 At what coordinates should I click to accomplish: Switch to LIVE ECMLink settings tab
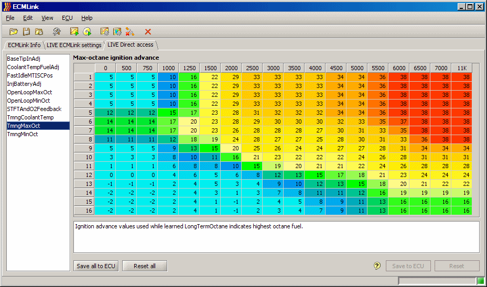coord(74,45)
